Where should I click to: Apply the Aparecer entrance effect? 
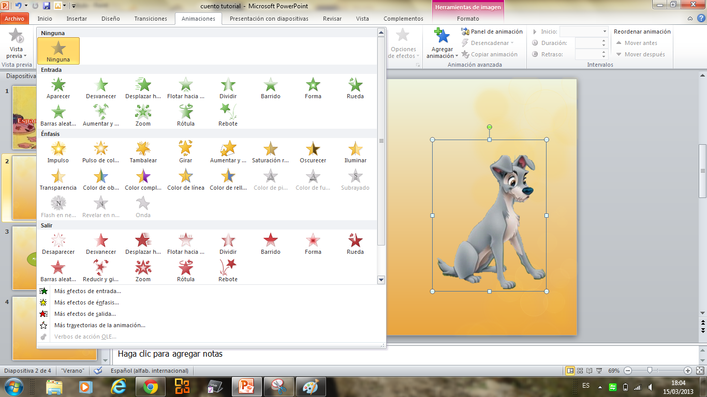click(x=58, y=88)
